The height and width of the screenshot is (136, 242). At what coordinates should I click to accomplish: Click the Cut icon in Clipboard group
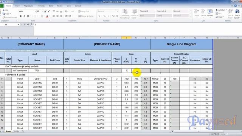(x=4, y=10)
